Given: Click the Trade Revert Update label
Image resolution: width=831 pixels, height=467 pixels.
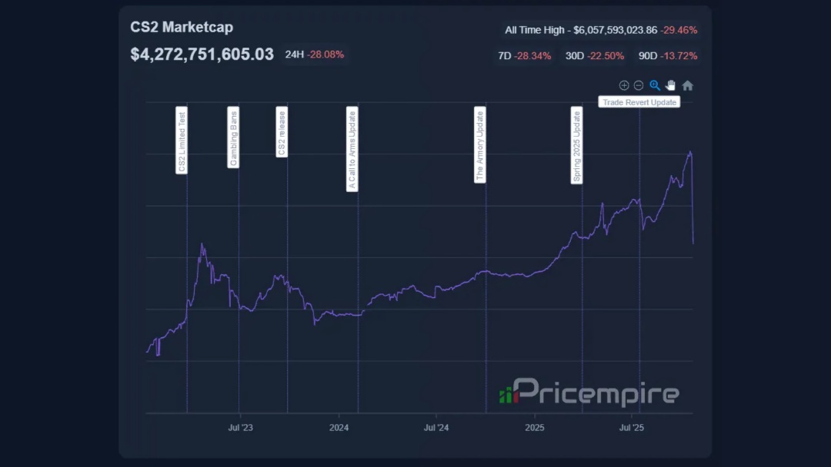Looking at the screenshot, I should pos(639,102).
